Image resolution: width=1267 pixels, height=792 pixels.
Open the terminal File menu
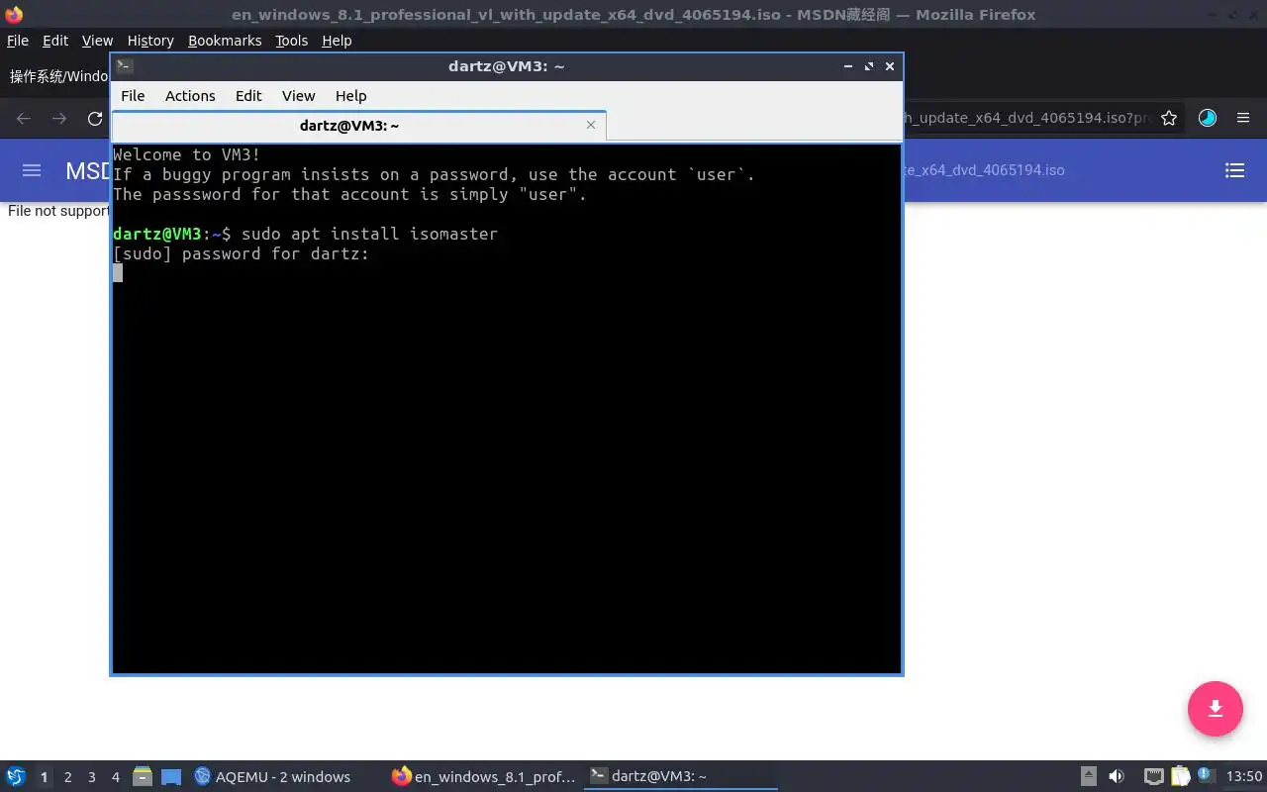[133, 96]
